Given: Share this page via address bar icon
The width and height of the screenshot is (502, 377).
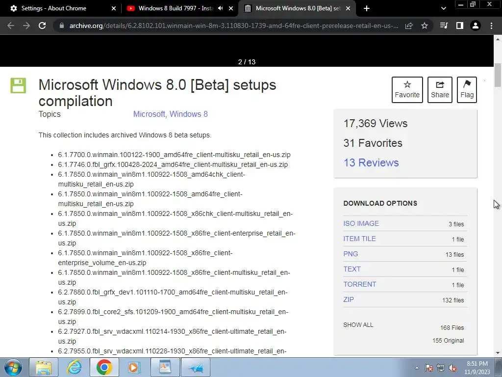Looking at the screenshot, I should pyautogui.click(x=409, y=26).
